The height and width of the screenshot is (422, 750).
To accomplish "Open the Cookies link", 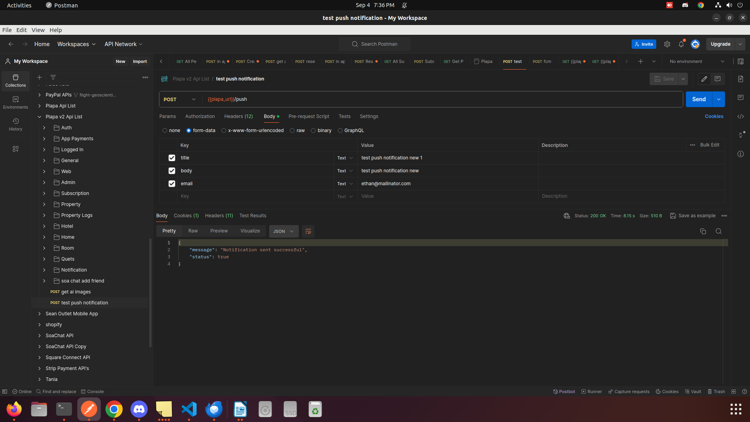I will click(x=714, y=116).
